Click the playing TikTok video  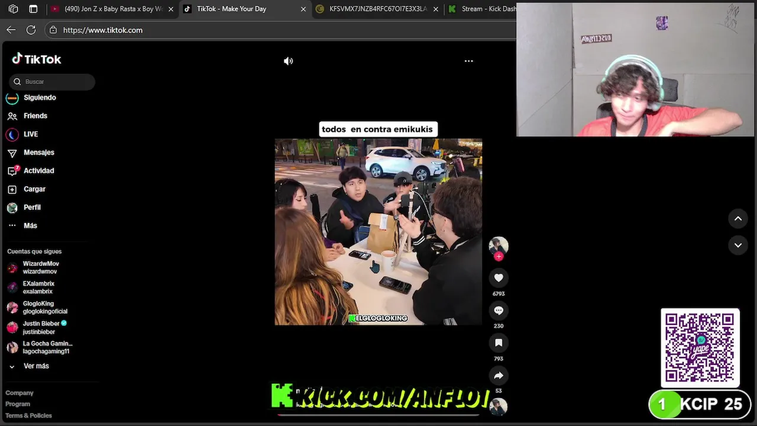coord(378,232)
